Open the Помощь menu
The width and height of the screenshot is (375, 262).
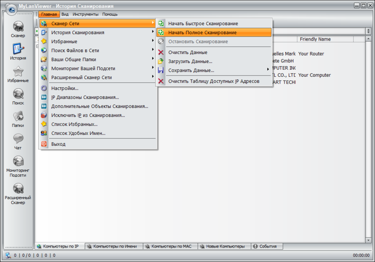coord(110,14)
